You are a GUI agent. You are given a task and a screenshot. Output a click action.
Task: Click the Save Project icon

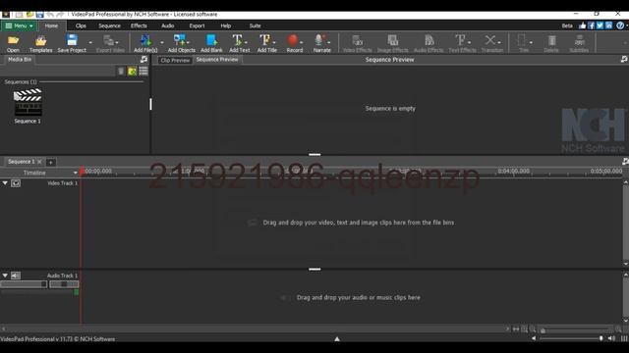pyautogui.click(x=72, y=43)
